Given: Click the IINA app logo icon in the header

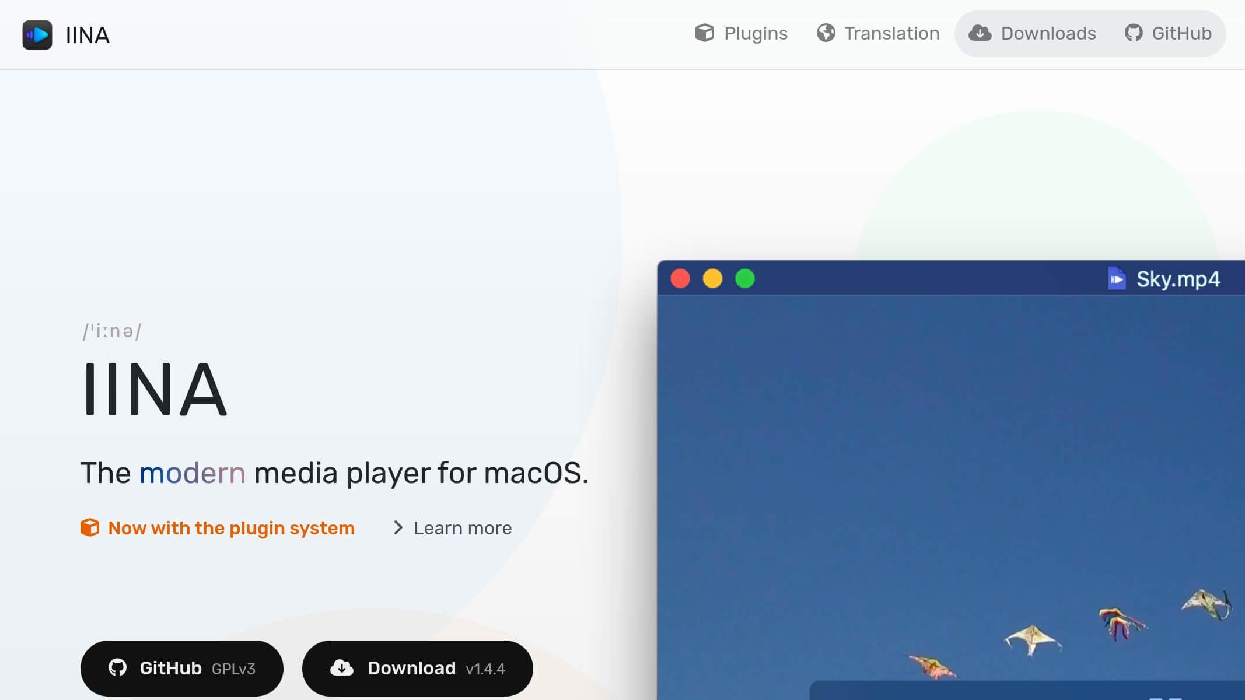Looking at the screenshot, I should pos(37,35).
